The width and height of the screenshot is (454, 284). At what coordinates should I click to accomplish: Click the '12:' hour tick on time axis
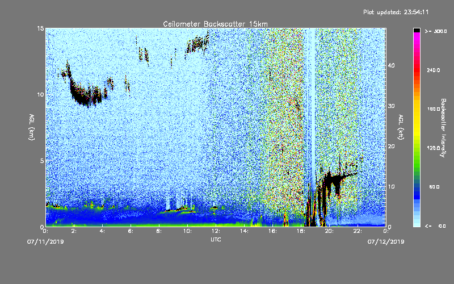[x=216, y=231]
